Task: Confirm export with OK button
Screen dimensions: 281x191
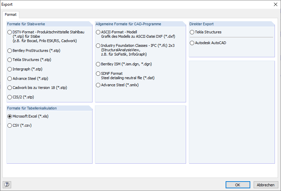Action: point(238,185)
